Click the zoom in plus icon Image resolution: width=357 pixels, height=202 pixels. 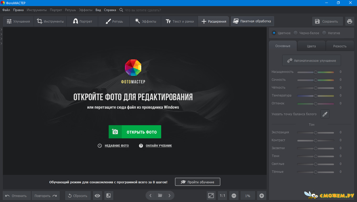(x=262, y=196)
